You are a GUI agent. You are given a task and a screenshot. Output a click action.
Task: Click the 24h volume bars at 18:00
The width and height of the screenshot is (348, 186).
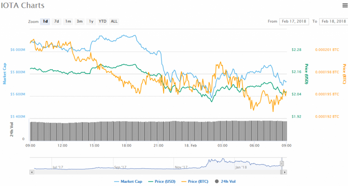pyautogui.click(x=126, y=131)
